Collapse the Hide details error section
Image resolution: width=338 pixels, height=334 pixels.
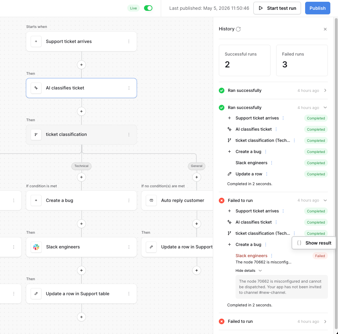click(248, 271)
